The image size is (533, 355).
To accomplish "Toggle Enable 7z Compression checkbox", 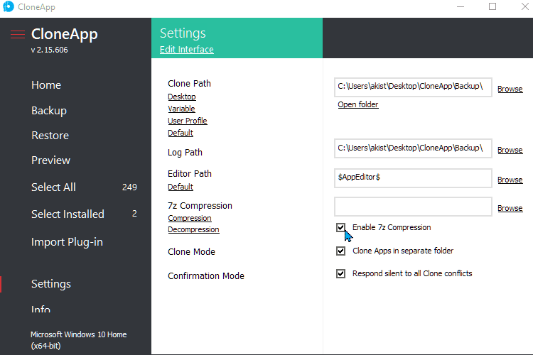I will (x=340, y=227).
